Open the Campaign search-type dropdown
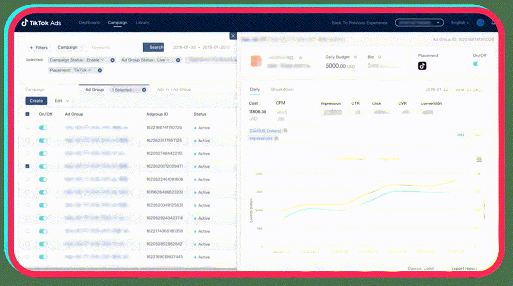This screenshot has width=513, height=286. (x=71, y=48)
